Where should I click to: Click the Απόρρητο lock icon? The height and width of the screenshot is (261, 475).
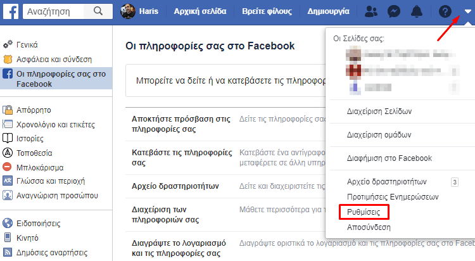coord(8,110)
